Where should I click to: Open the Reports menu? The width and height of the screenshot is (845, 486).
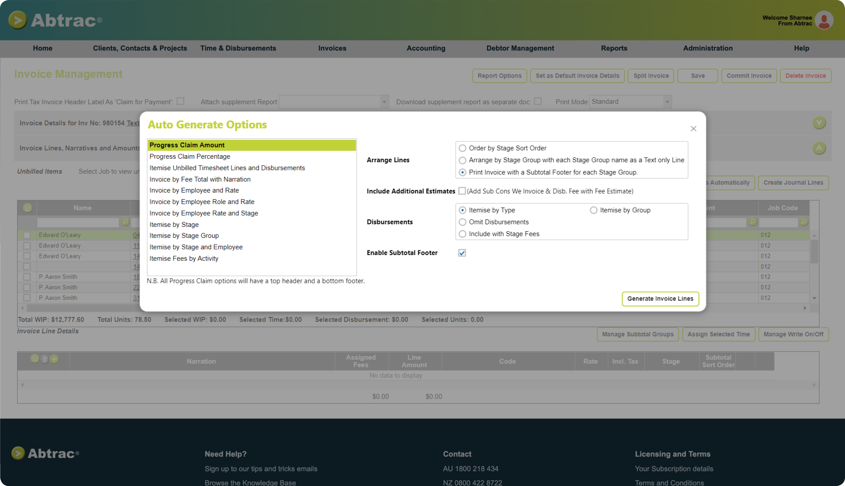click(614, 47)
